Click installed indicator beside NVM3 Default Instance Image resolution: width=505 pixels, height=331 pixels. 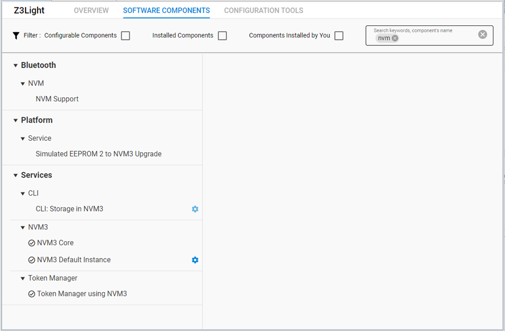coord(31,260)
